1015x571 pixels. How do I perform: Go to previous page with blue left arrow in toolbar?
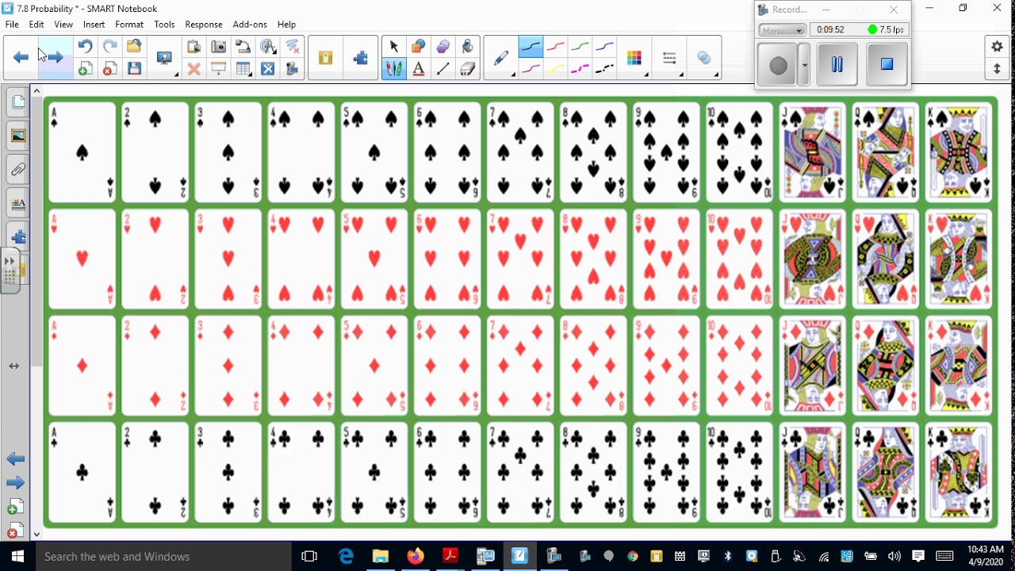21,57
